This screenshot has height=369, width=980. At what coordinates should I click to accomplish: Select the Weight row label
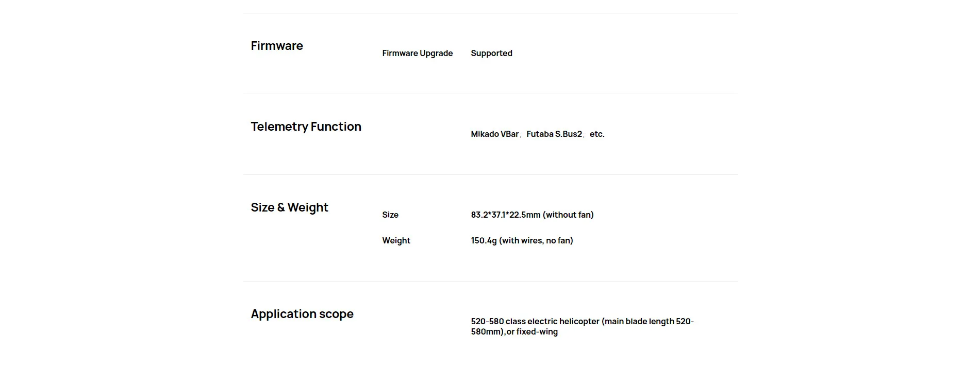coord(396,240)
